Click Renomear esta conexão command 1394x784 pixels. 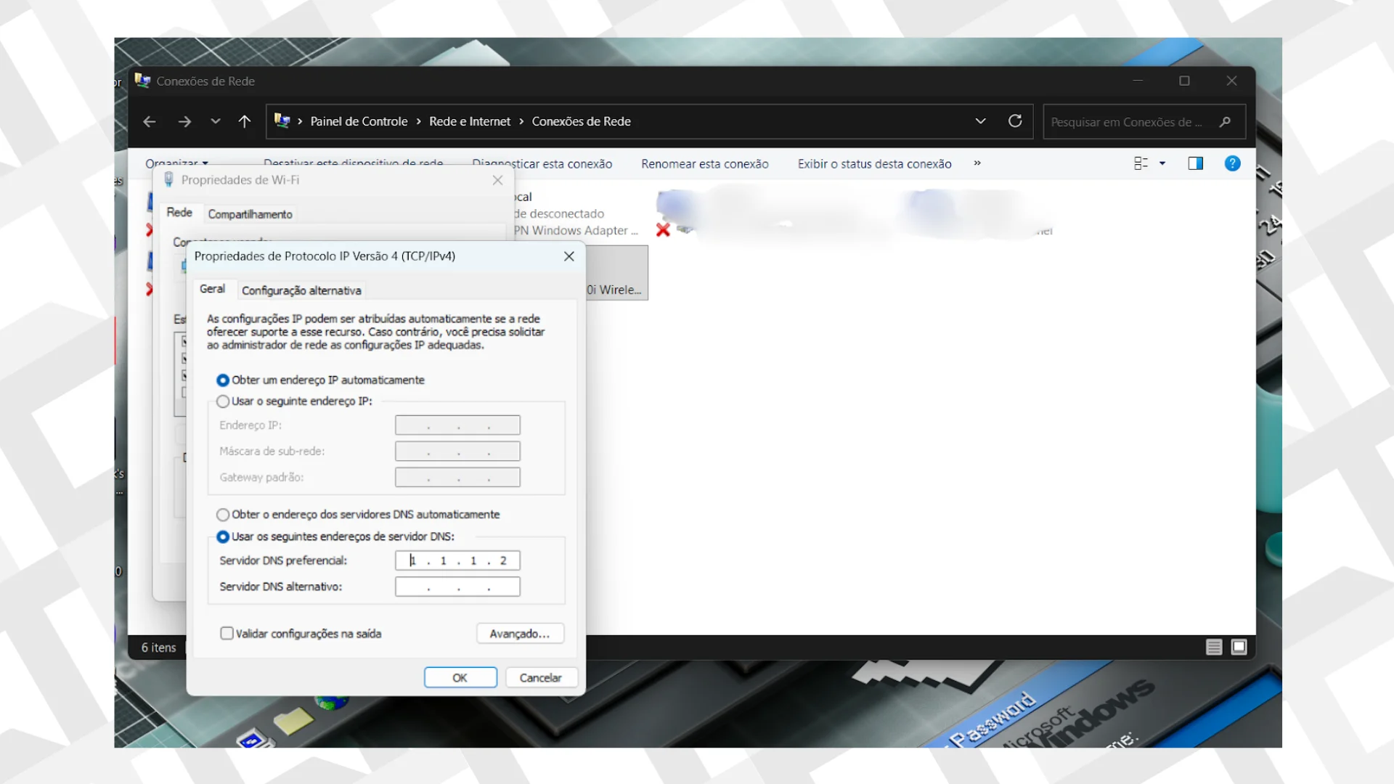tap(704, 164)
